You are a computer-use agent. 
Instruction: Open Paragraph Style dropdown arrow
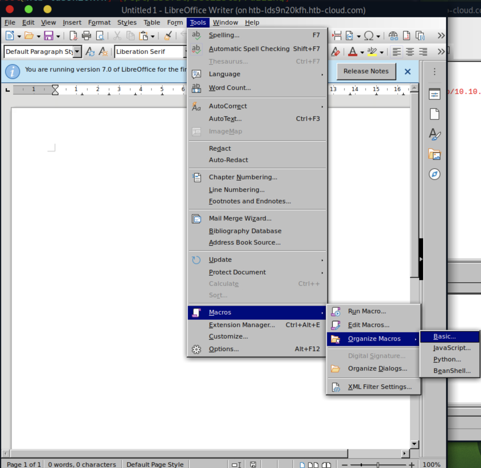tap(77, 52)
